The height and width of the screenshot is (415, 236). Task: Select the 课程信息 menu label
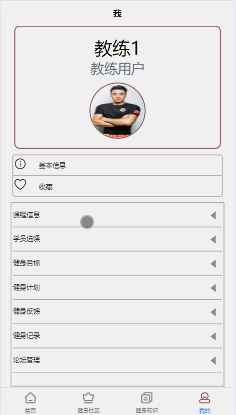[26, 214]
